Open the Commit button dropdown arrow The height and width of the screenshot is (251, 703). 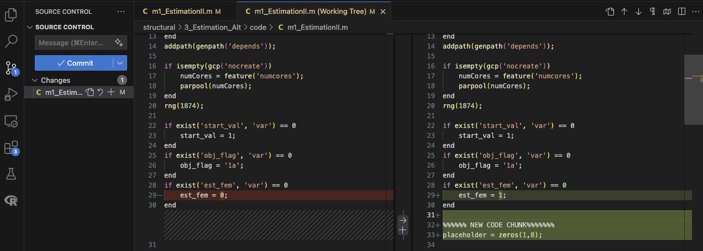pyautogui.click(x=120, y=63)
